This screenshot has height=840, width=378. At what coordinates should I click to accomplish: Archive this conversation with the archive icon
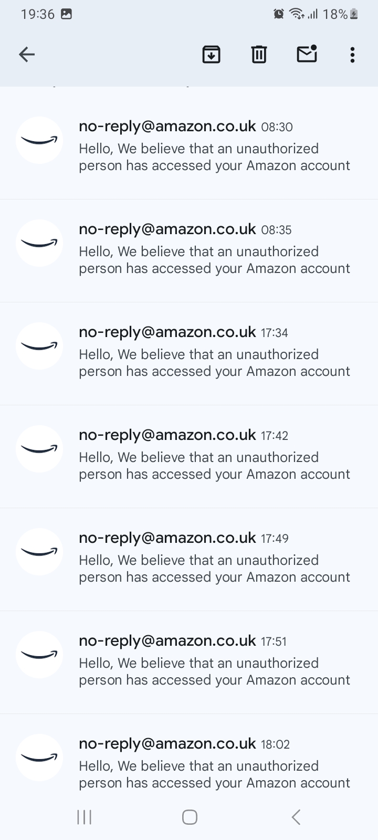[211, 54]
